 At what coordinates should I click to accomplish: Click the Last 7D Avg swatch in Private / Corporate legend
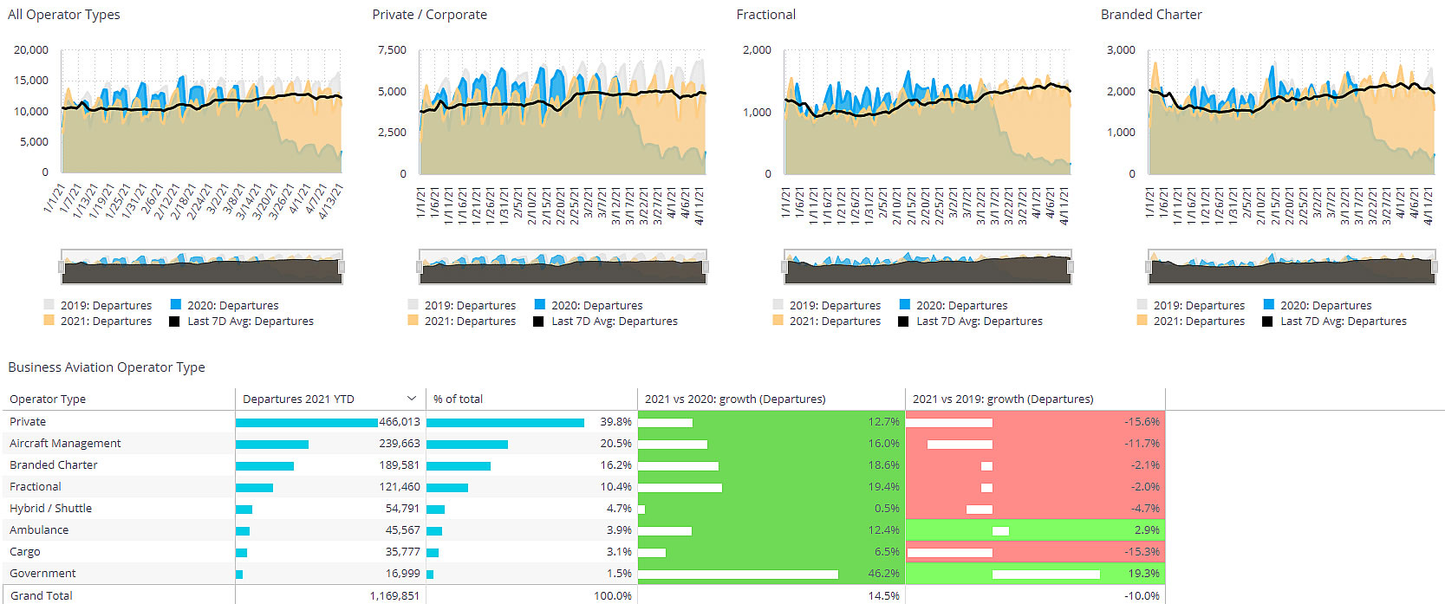pyautogui.click(x=540, y=321)
